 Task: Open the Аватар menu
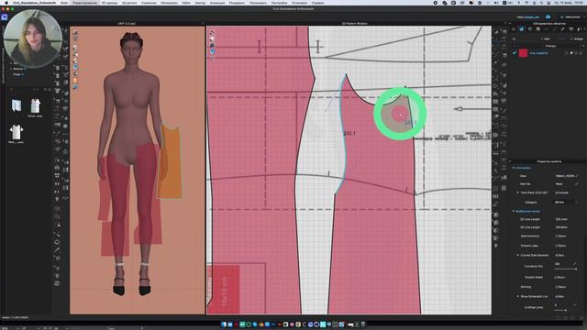pyautogui.click(x=200, y=3)
